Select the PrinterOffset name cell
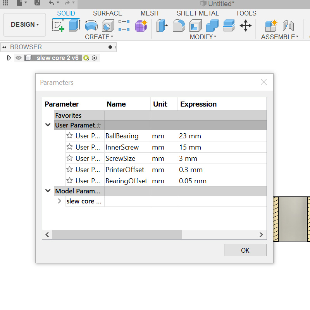Viewport: 310px width, 310px height. [x=127, y=170]
